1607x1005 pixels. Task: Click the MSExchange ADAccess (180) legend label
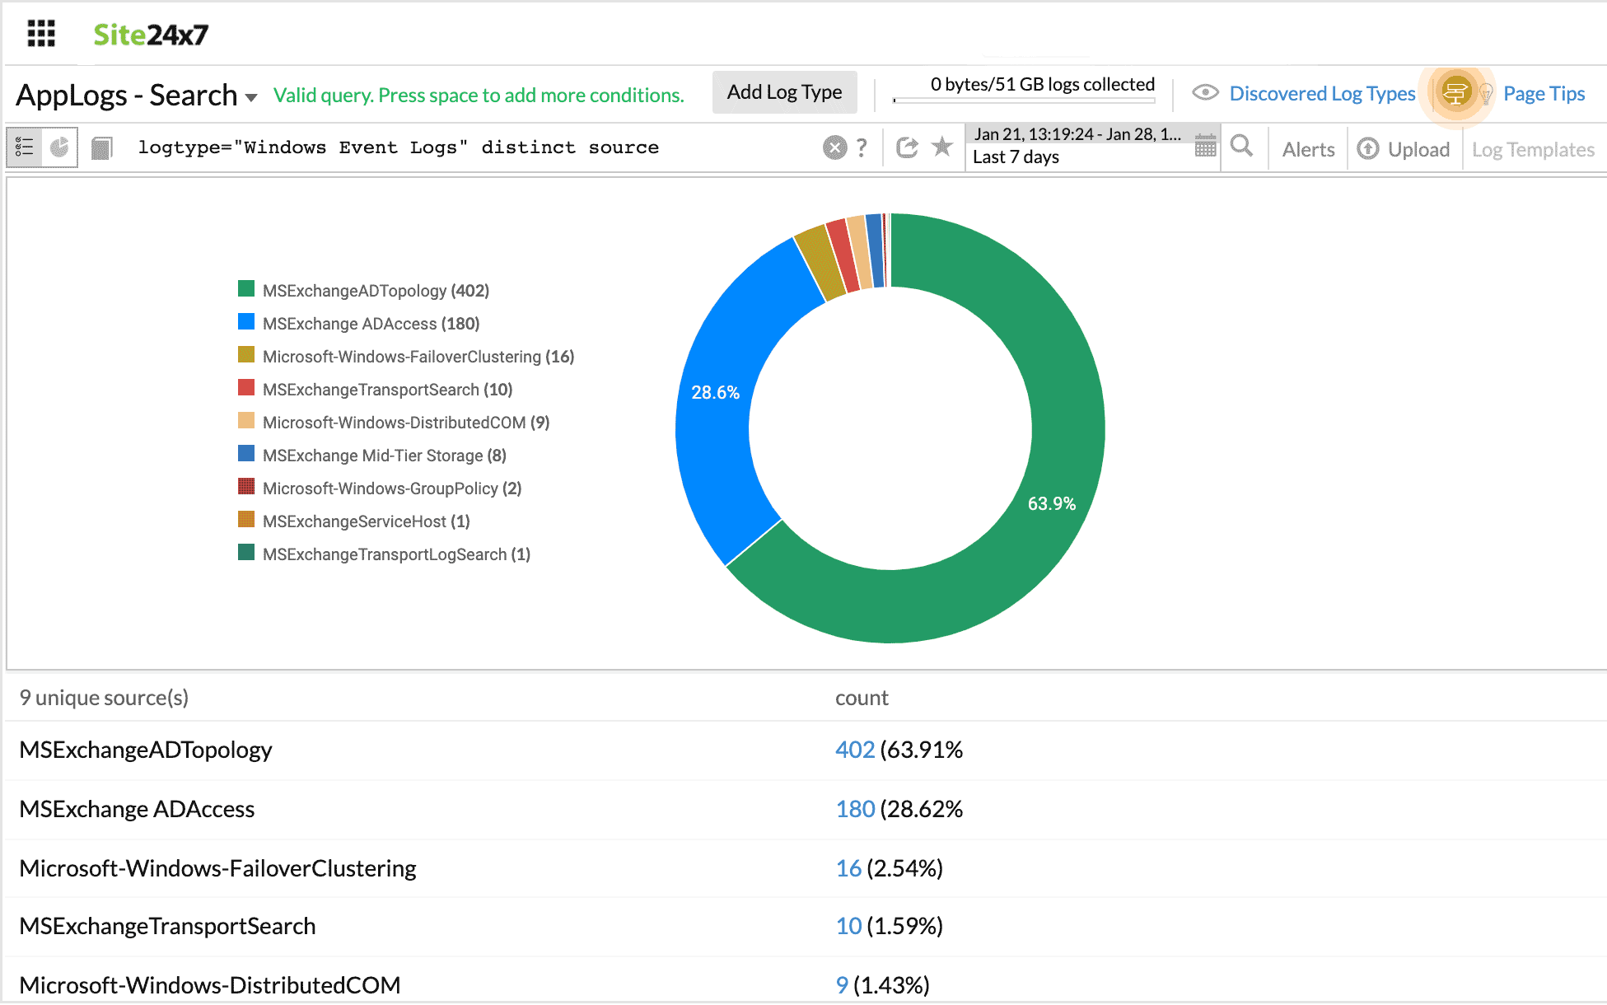click(x=371, y=324)
